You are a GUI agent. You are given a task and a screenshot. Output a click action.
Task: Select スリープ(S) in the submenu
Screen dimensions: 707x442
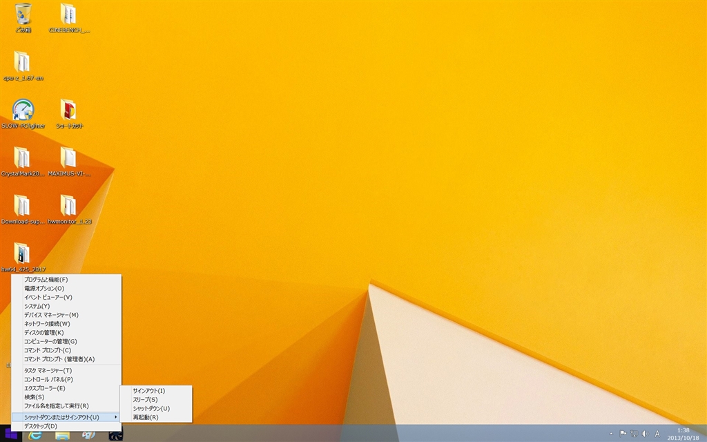[x=156, y=400]
